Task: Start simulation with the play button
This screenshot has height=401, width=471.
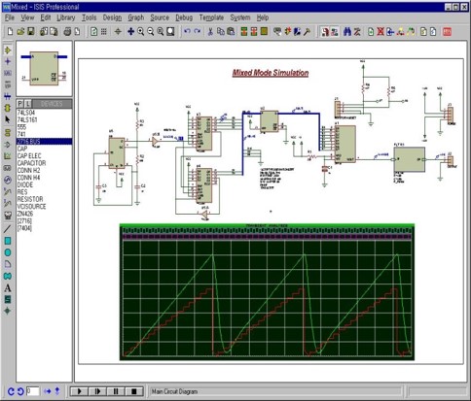Action: (x=80, y=391)
